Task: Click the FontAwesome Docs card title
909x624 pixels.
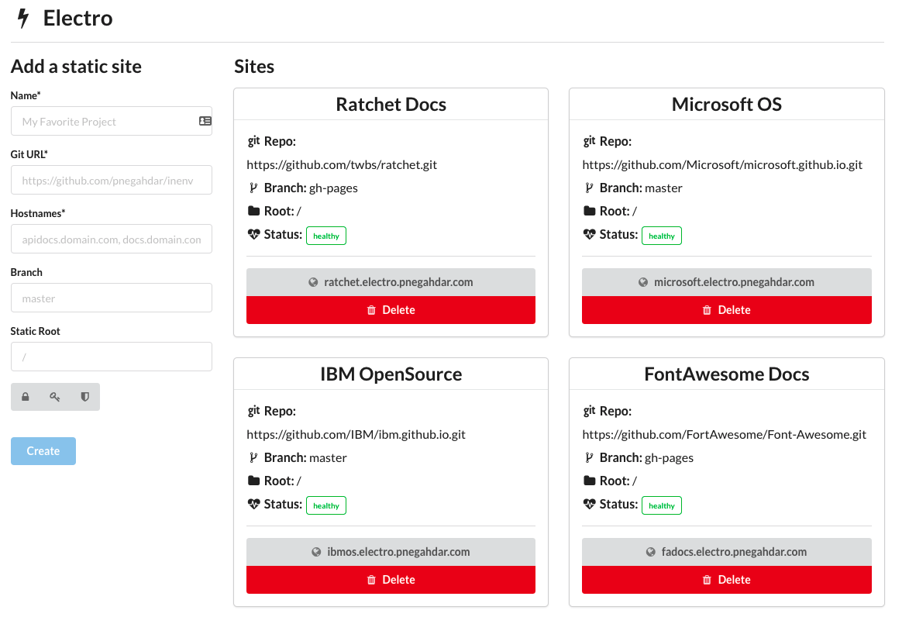Action: pyautogui.click(x=726, y=374)
